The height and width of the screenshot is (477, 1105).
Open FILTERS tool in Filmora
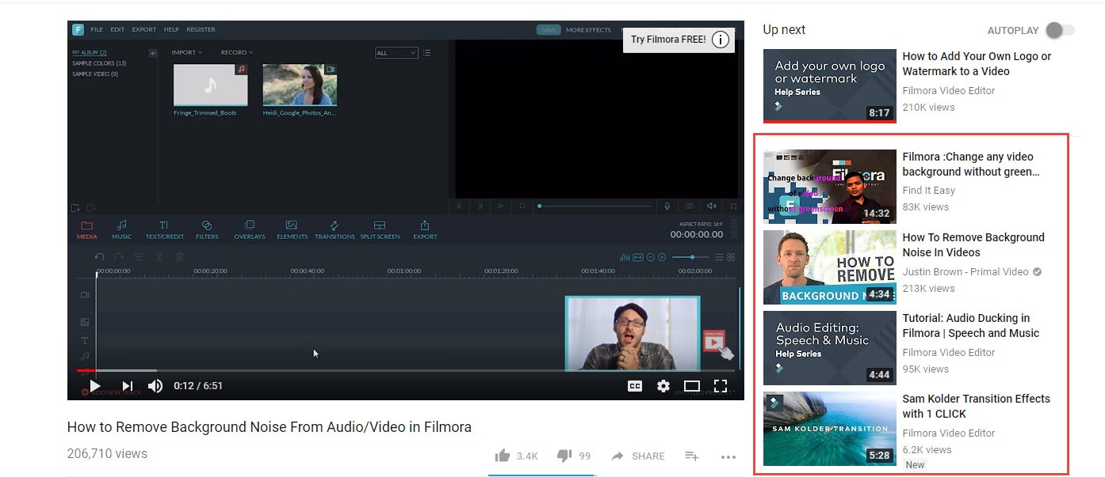click(207, 230)
